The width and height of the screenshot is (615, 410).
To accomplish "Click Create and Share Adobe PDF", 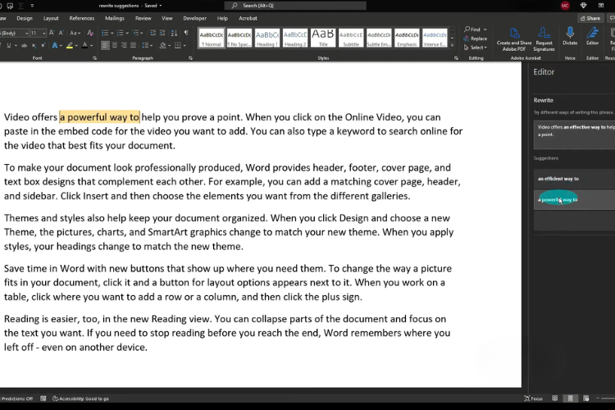I will point(514,39).
